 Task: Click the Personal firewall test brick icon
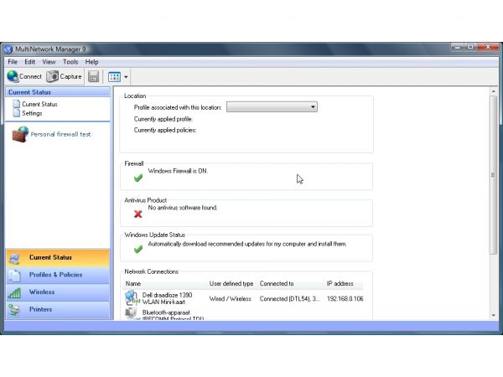20,134
